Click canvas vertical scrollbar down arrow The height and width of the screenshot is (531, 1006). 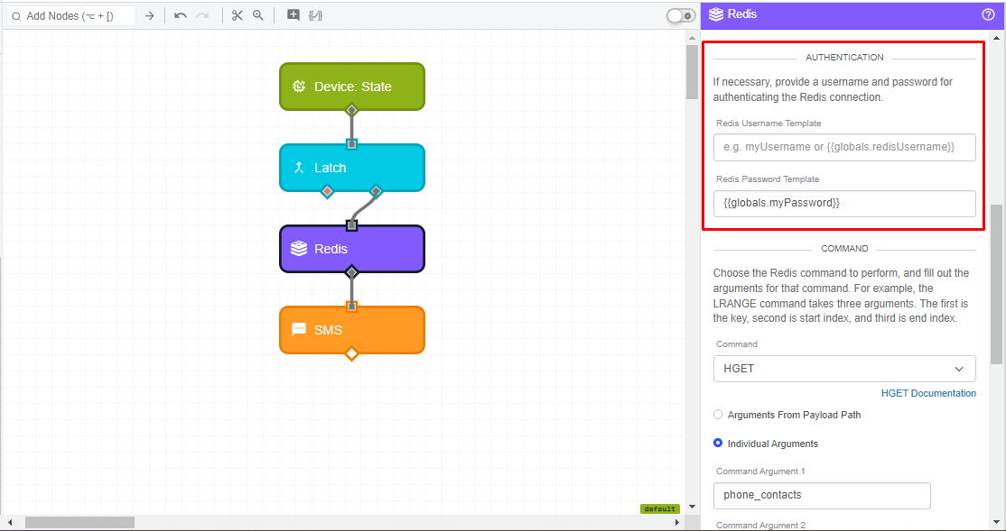(692, 507)
